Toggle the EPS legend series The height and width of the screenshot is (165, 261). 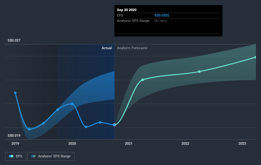tap(16, 156)
